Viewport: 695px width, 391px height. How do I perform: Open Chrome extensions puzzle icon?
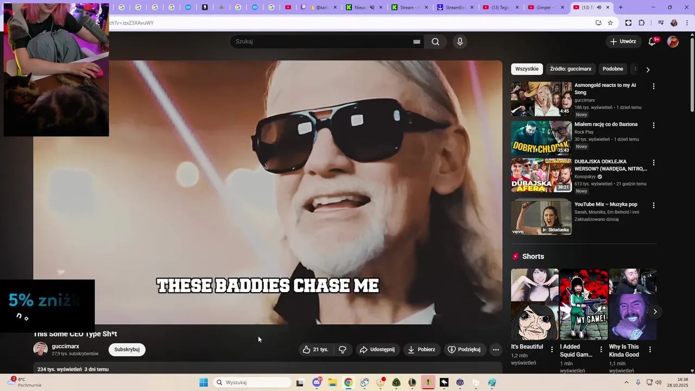point(642,23)
